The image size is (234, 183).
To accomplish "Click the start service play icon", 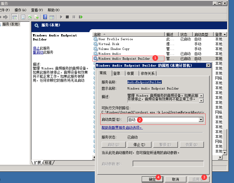I will 61,17.
